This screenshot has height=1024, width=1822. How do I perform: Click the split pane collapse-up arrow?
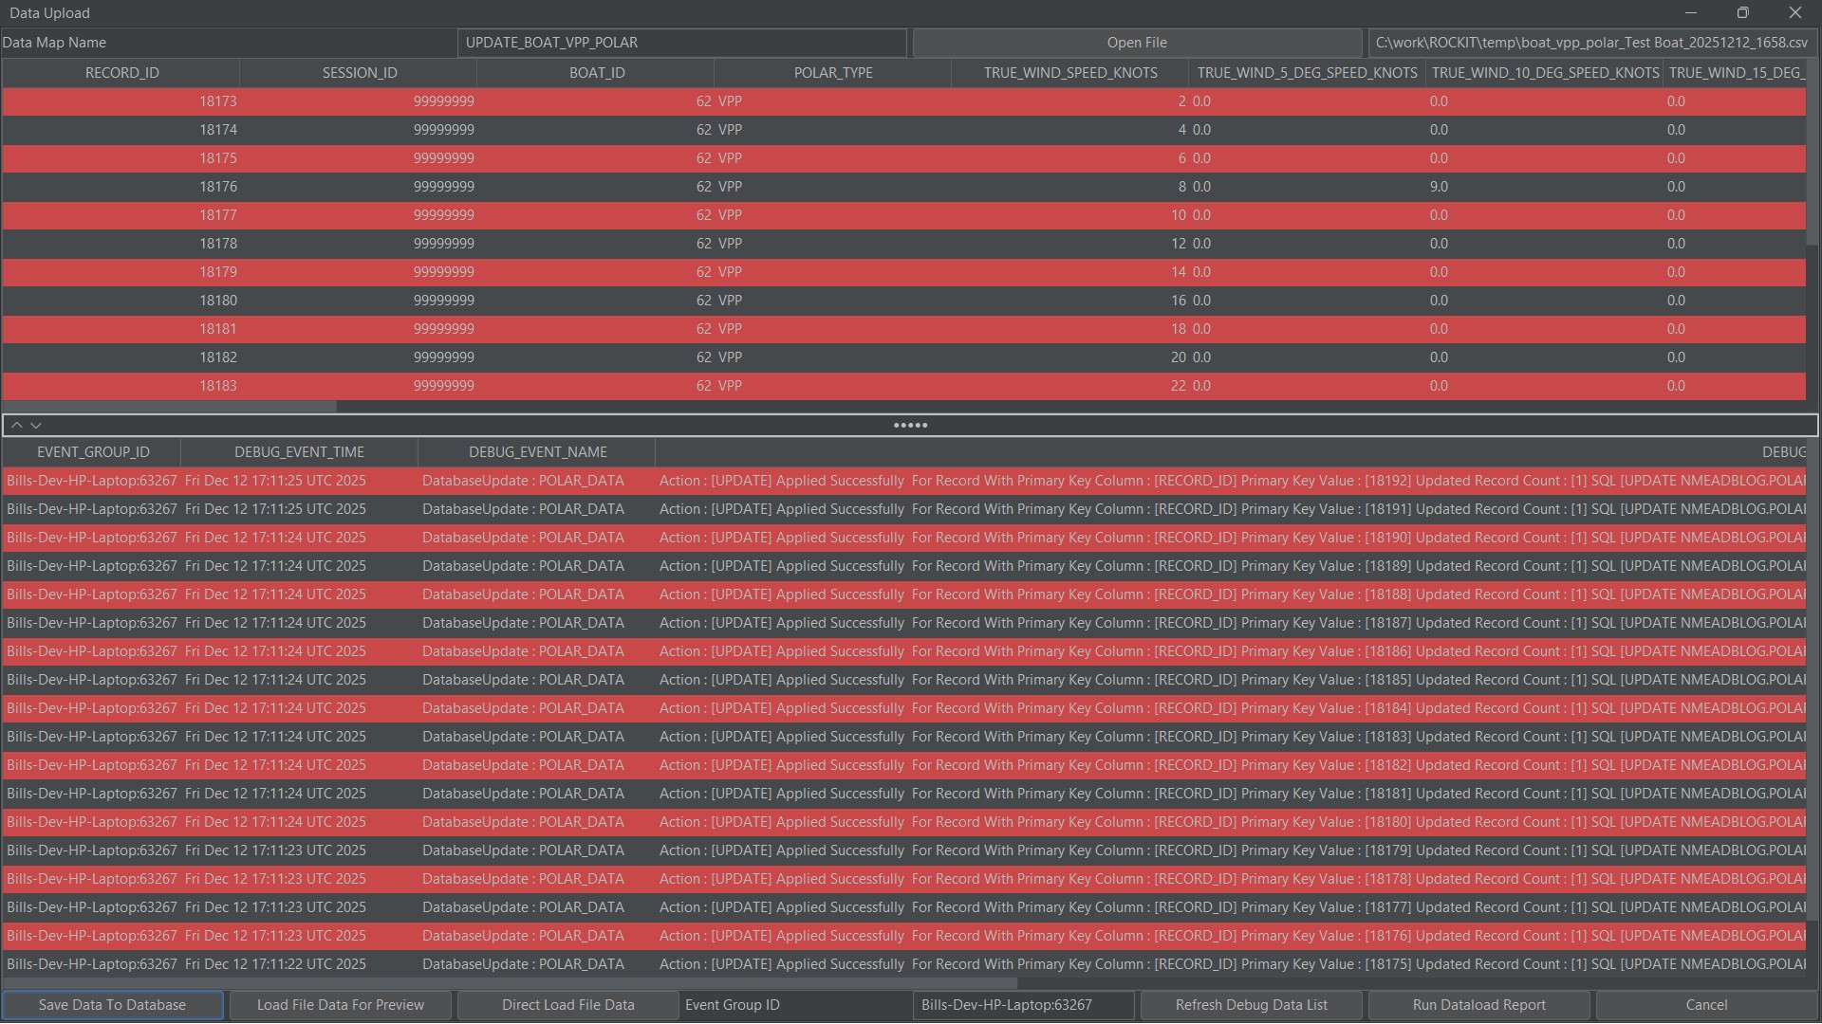pos(16,426)
